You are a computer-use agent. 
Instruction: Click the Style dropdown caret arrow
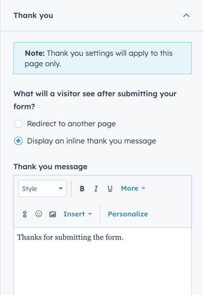[x=60, y=189]
